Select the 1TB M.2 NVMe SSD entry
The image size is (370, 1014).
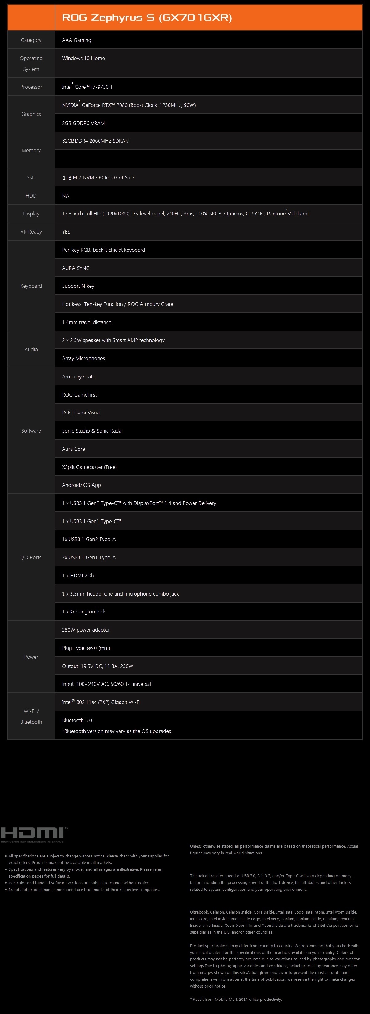[209, 177]
